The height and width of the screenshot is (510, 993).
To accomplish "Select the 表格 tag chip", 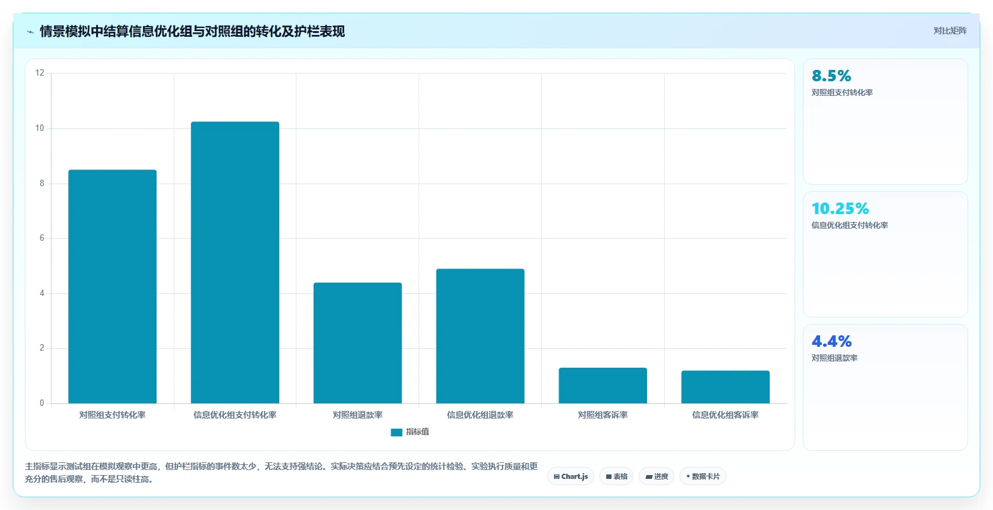I will tap(616, 476).
